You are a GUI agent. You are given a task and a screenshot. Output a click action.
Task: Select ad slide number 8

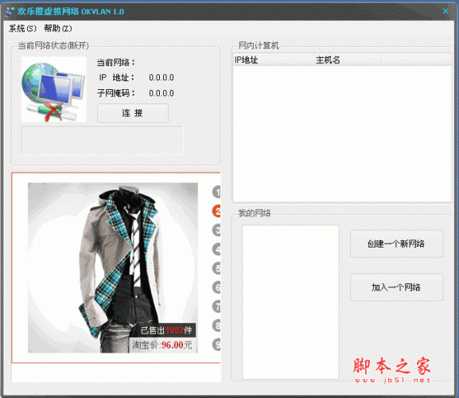(216, 326)
